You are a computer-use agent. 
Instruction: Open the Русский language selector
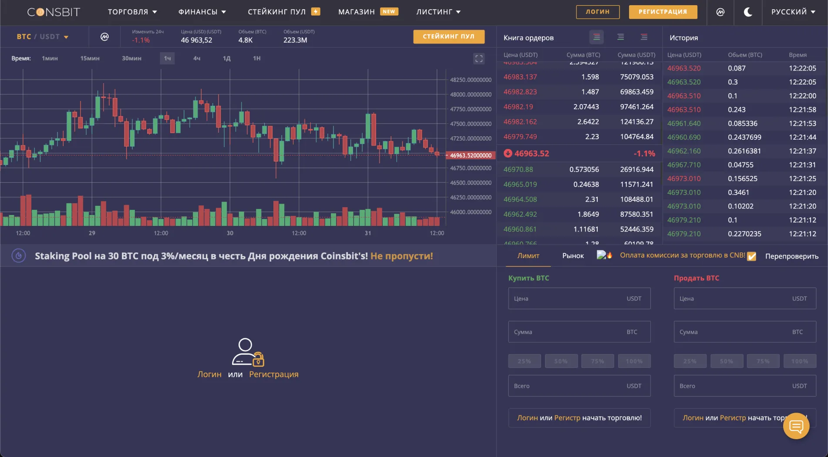(793, 12)
